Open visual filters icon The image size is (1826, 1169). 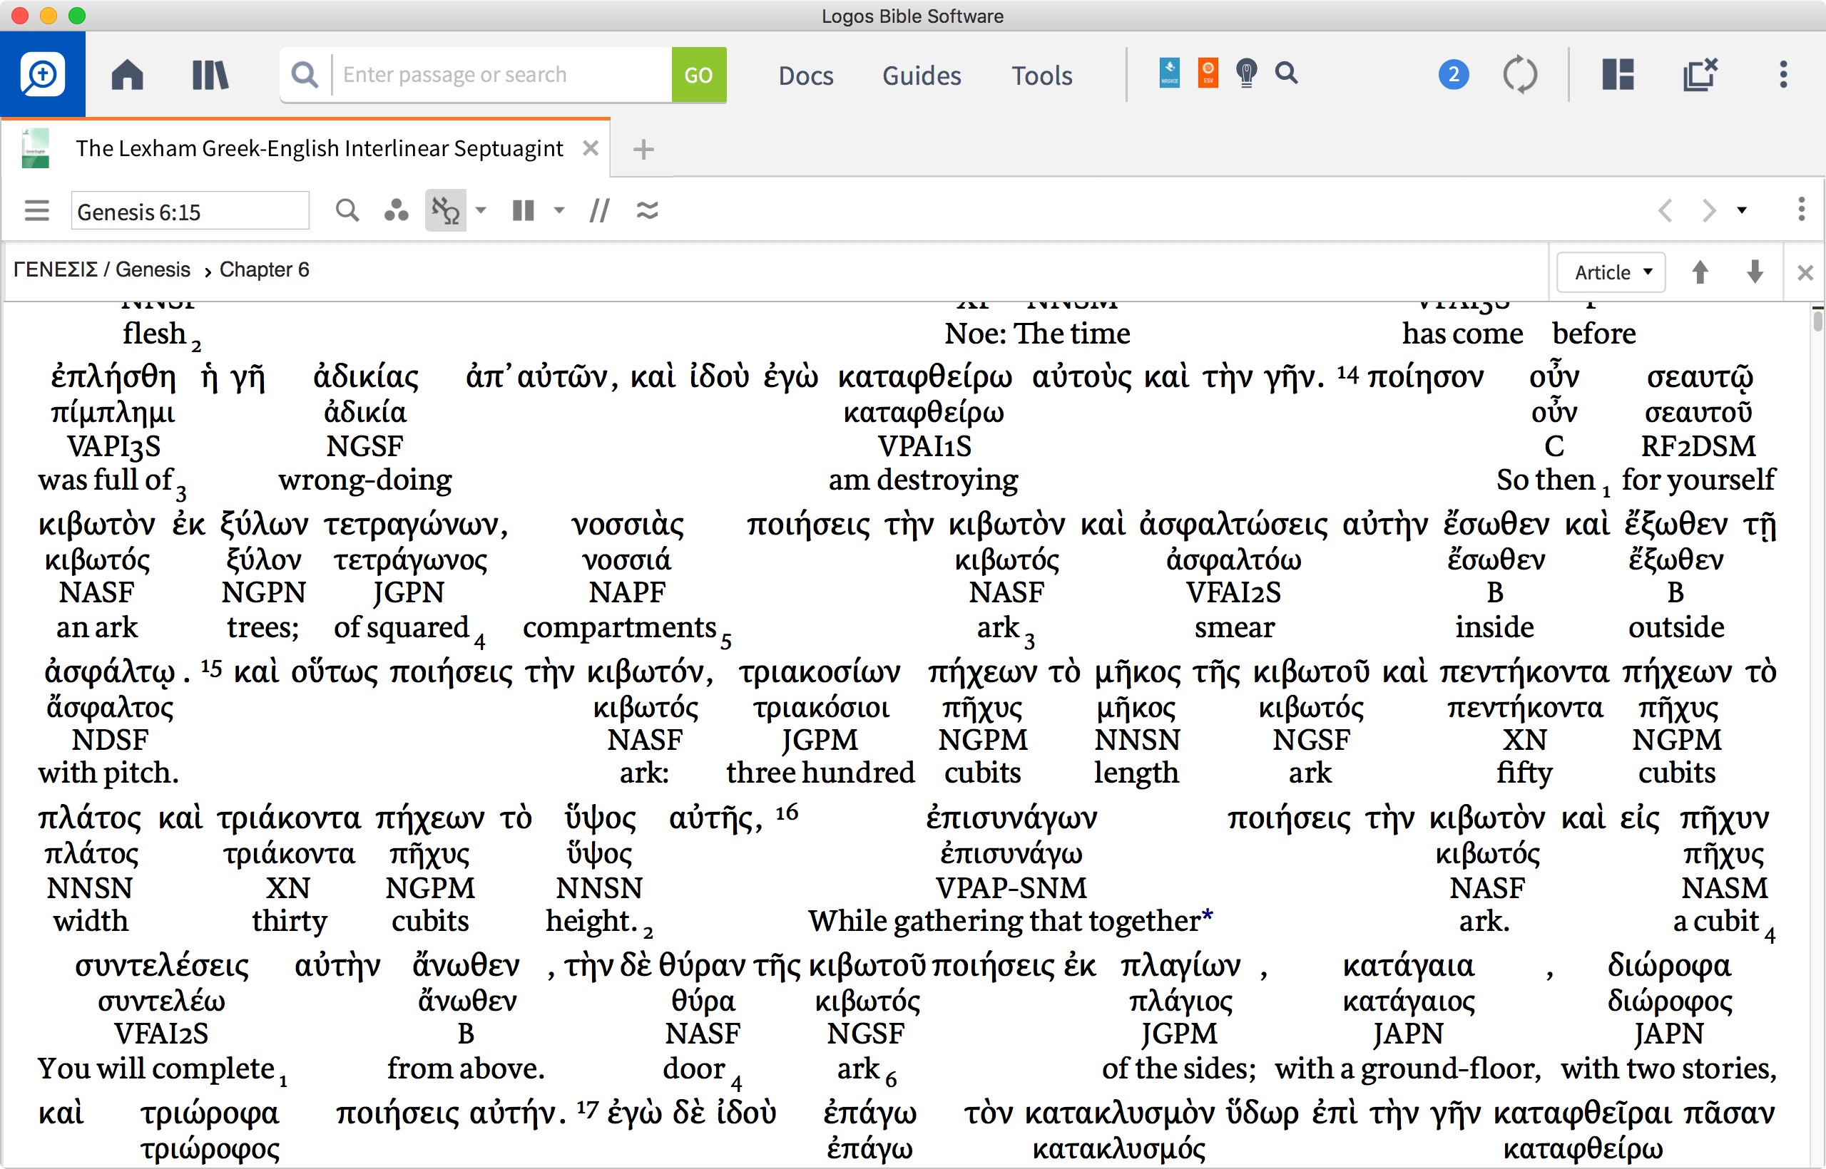(396, 210)
